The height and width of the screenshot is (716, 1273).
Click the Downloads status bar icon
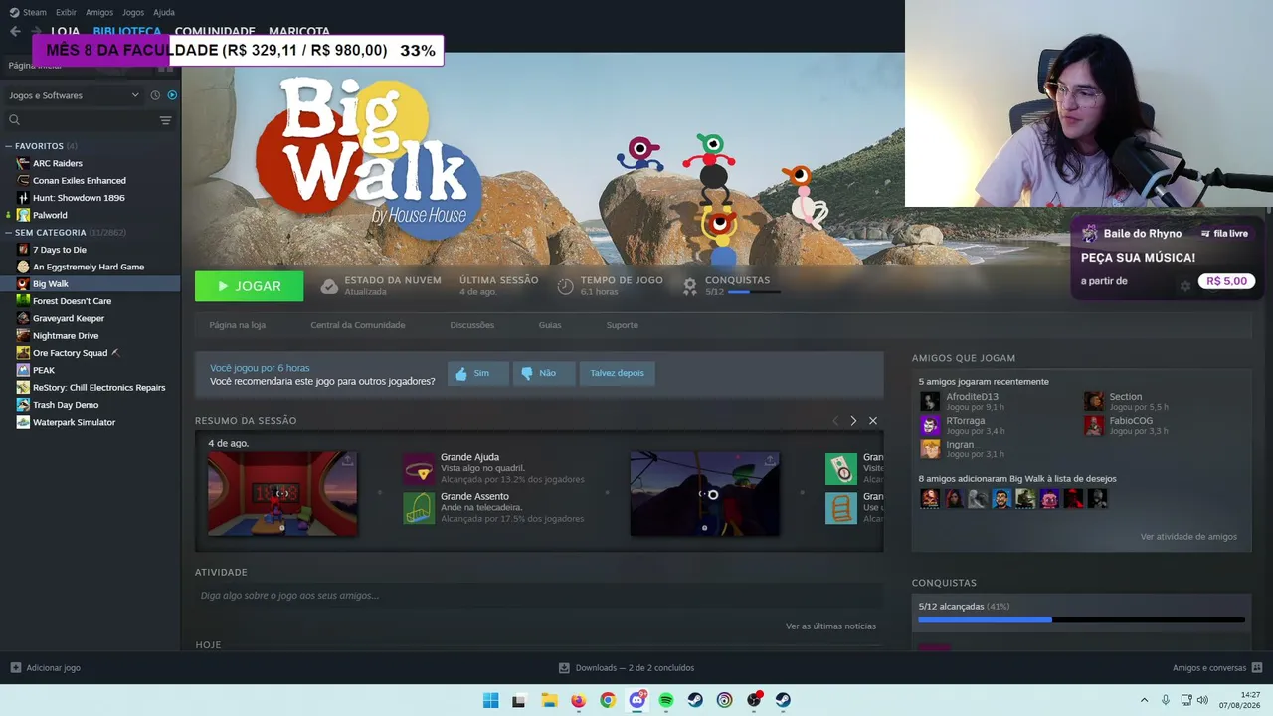tap(564, 668)
